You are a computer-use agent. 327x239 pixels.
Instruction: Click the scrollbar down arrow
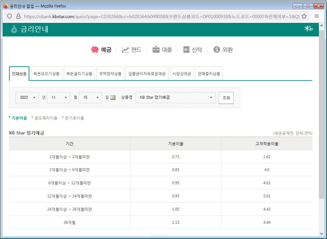tap(322, 234)
